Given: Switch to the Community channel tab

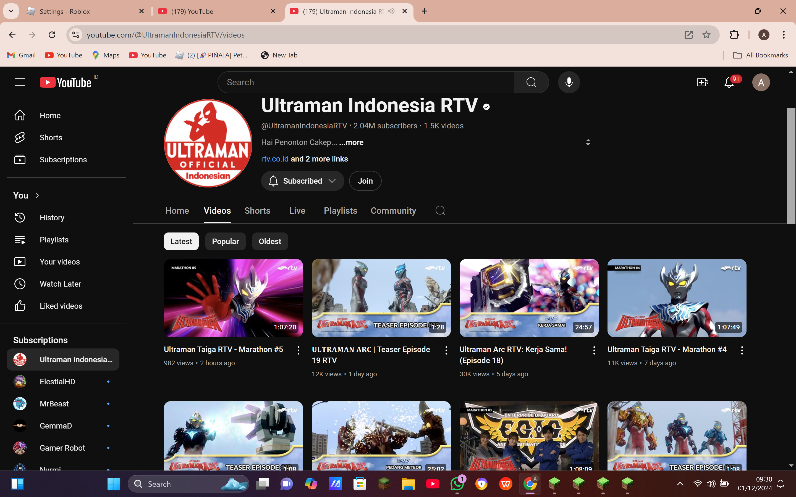Looking at the screenshot, I should 393,211.
